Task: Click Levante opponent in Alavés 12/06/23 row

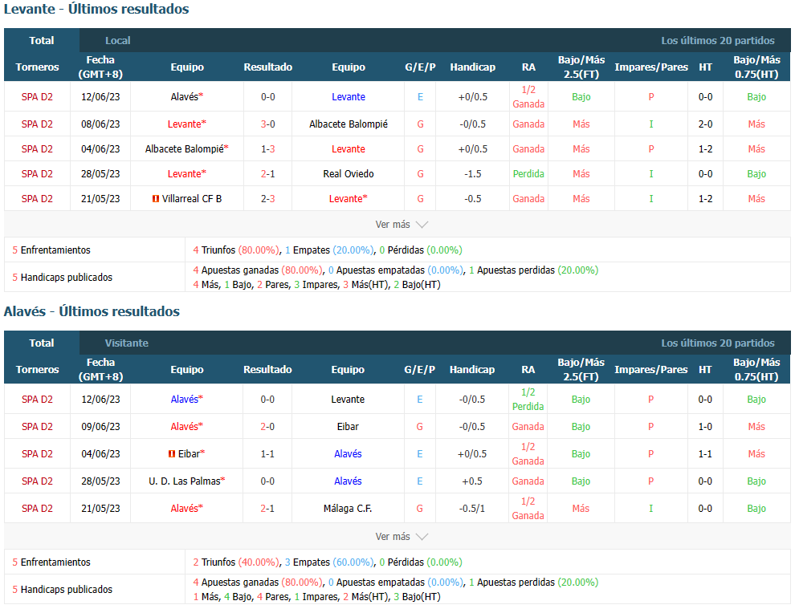Action: click(x=348, y=400)
